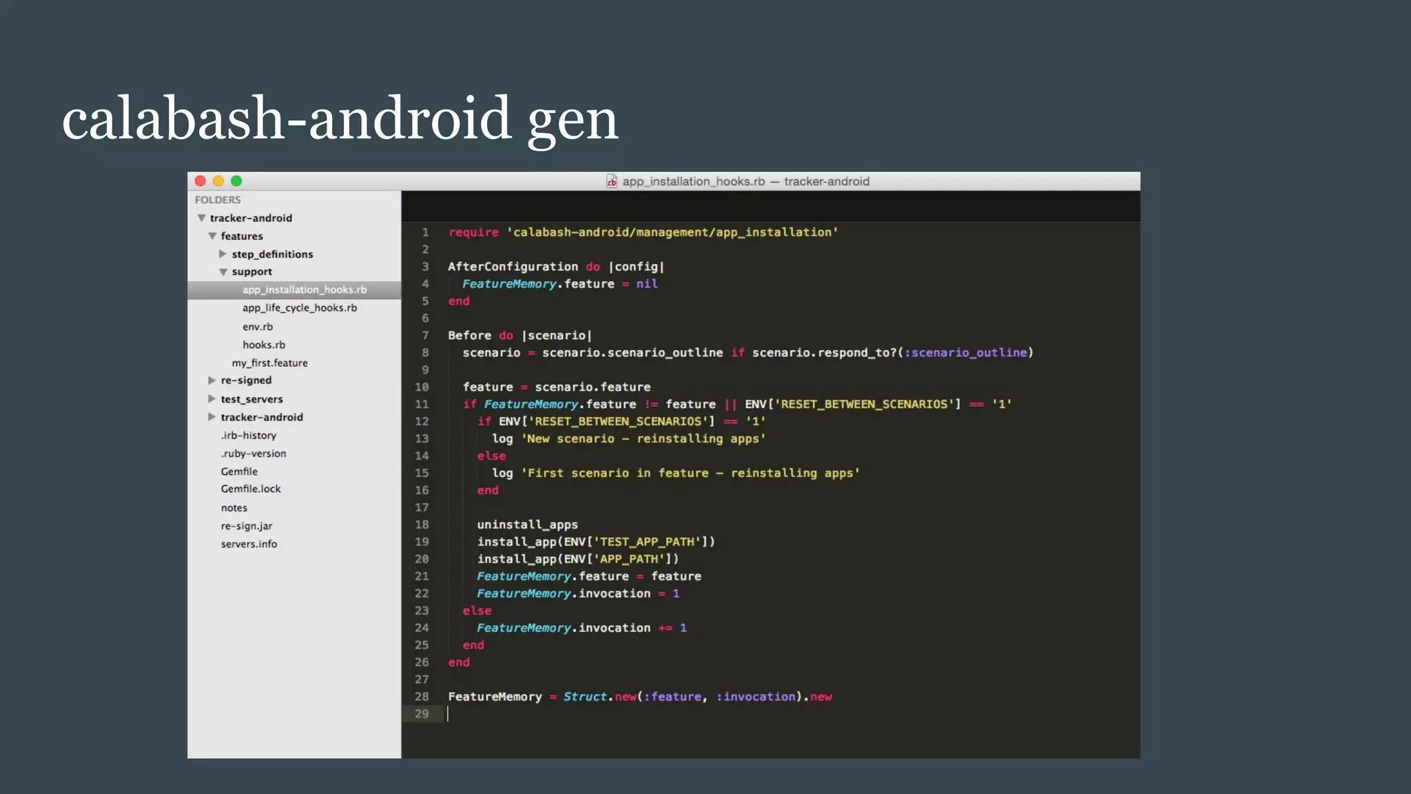The width and height of the screenshot is (1411, 794).
Task: Open my_first.feature file
Action: (269, 363)
